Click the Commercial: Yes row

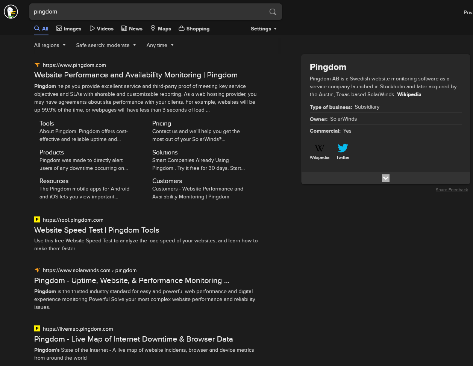386,131
